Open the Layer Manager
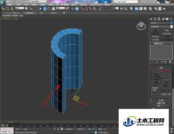Screen dimensions: 174x134 [x=132, y=9]
